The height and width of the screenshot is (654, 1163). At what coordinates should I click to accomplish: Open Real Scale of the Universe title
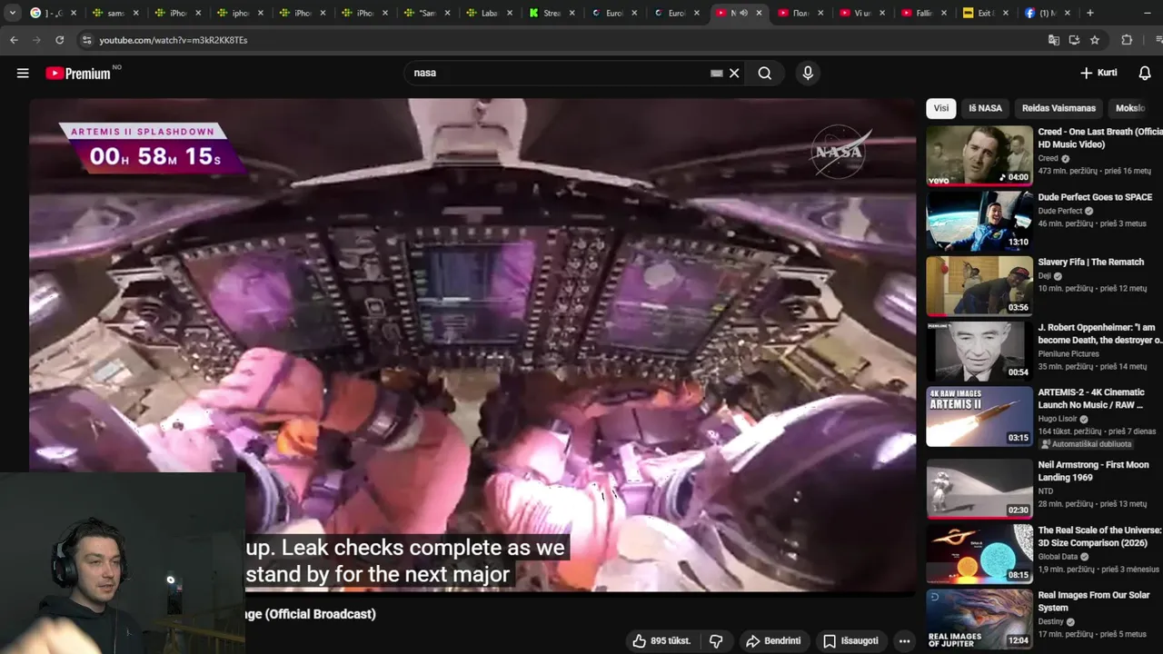tap(1100, 536)
